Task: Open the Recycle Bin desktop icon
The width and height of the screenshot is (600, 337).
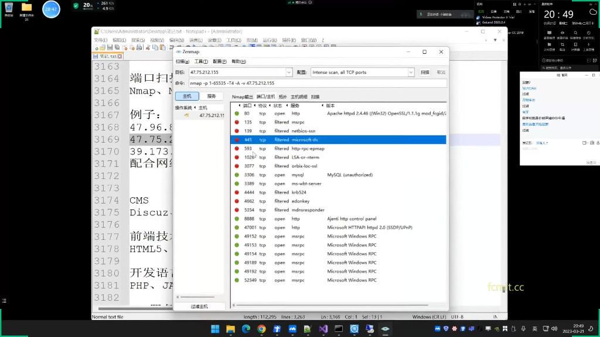Action: 8,10
